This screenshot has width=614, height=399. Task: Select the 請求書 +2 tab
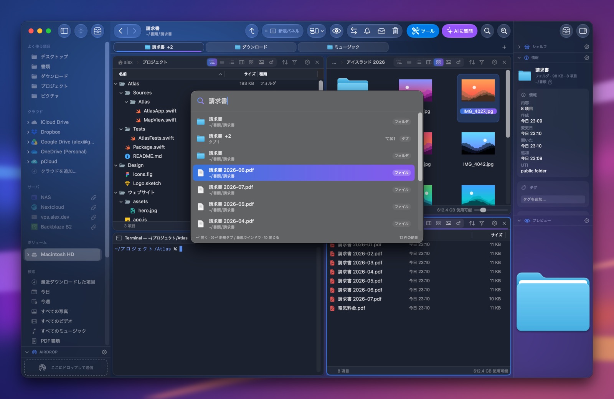[159, 47]
